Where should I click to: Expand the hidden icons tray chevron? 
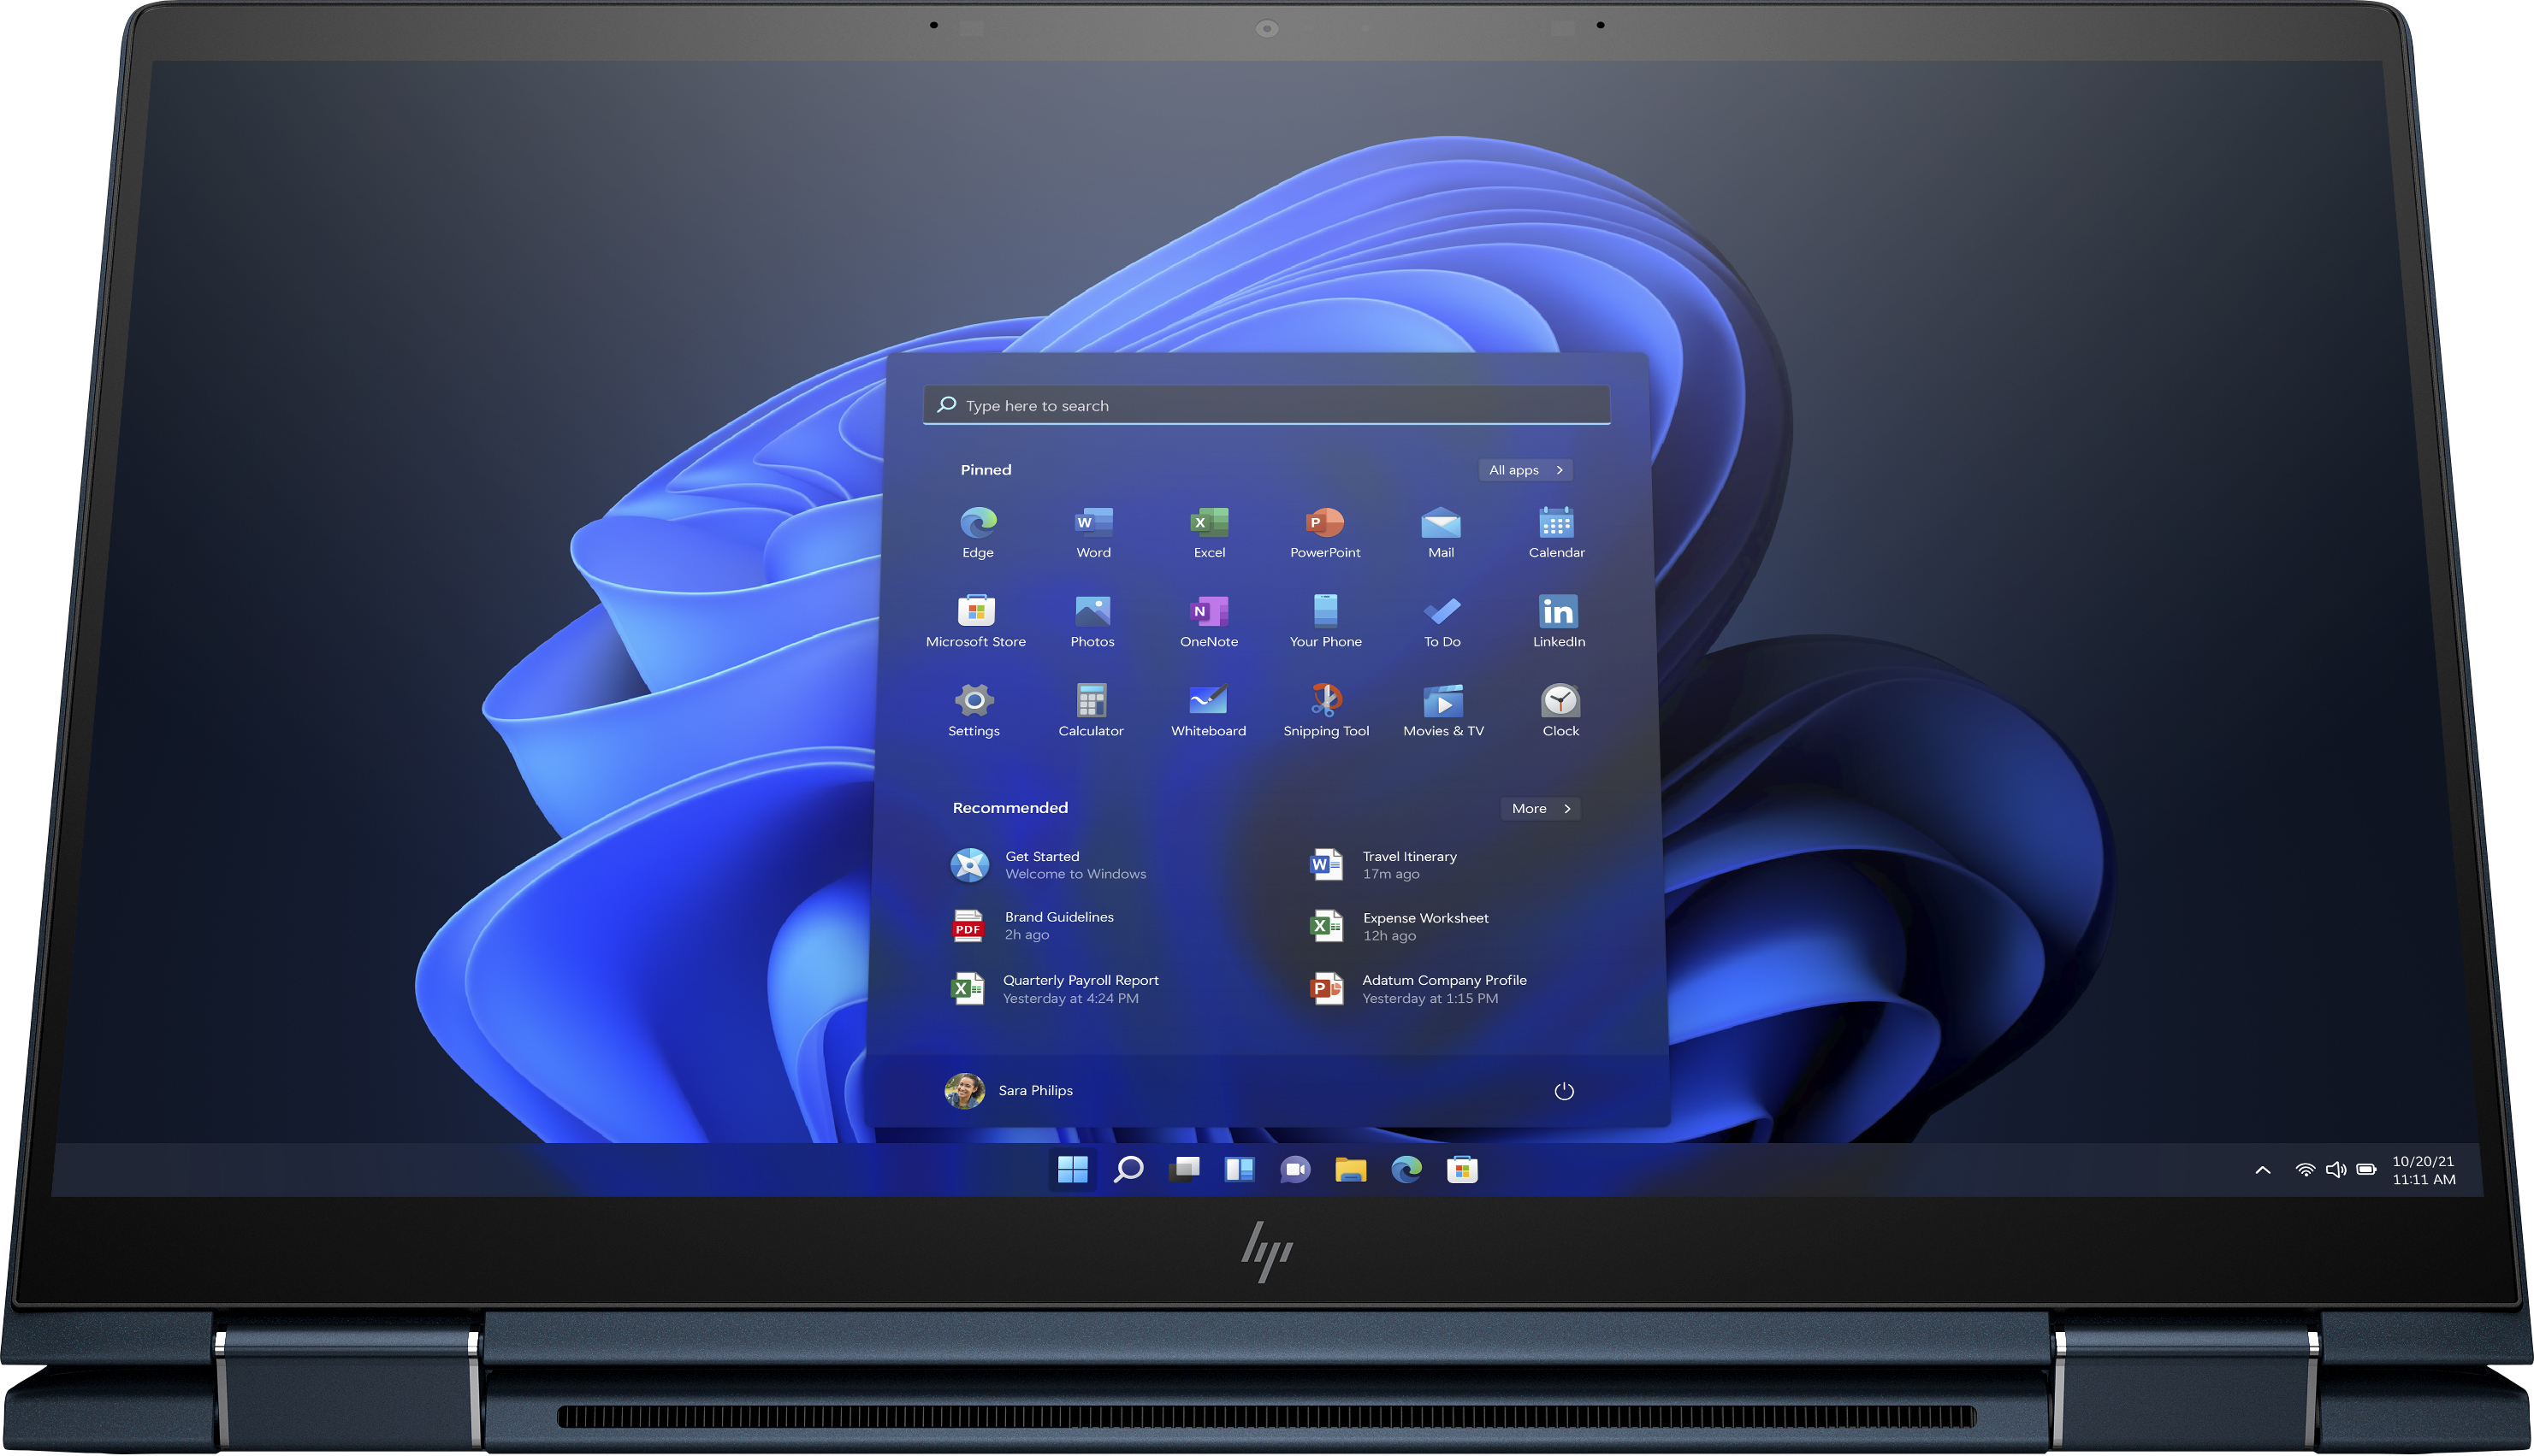[2262, 1170]
